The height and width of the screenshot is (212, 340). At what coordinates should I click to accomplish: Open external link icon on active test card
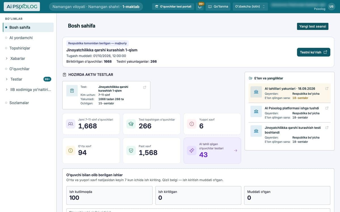tap(144, 87)
